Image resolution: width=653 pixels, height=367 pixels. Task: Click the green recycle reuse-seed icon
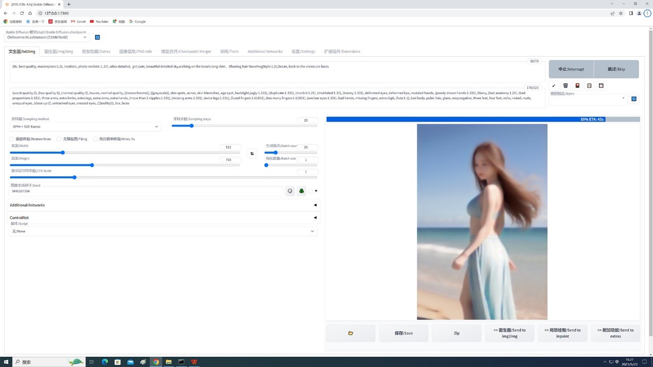[x=302, y=191]
